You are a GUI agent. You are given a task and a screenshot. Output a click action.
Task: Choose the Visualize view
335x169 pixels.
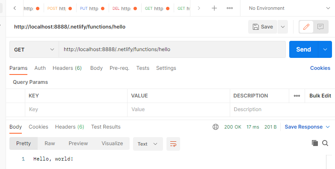(x=112, y=143)
